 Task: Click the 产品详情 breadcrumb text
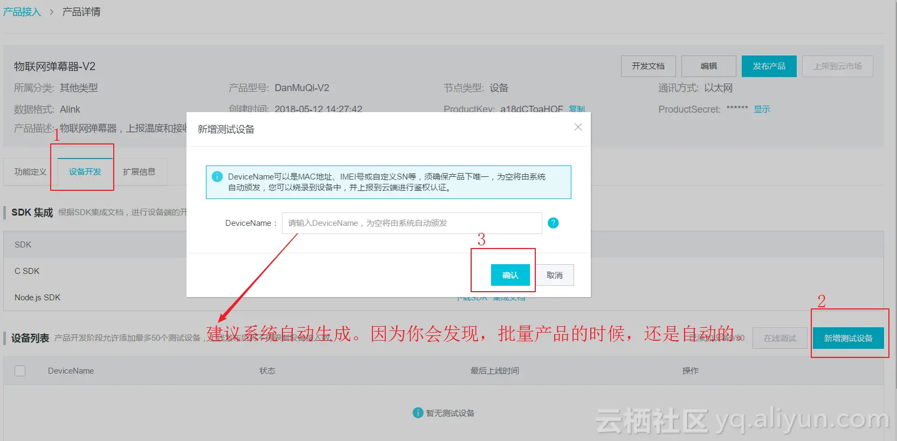(x=81, y=12)
